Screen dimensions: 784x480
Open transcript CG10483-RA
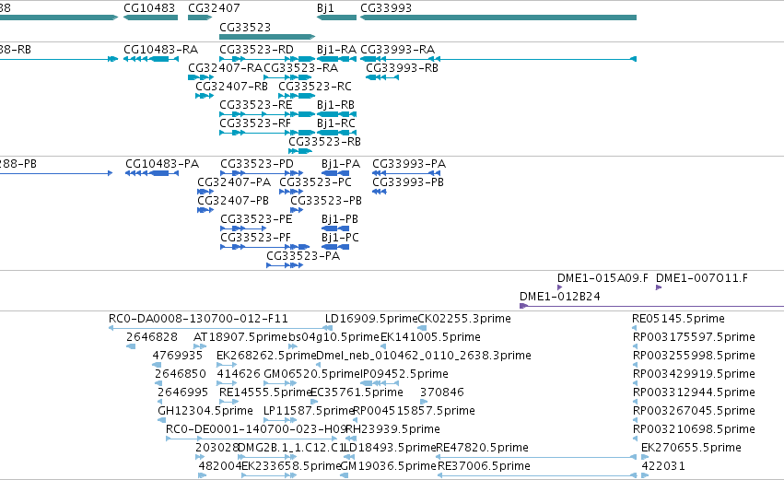pos(151,59)
